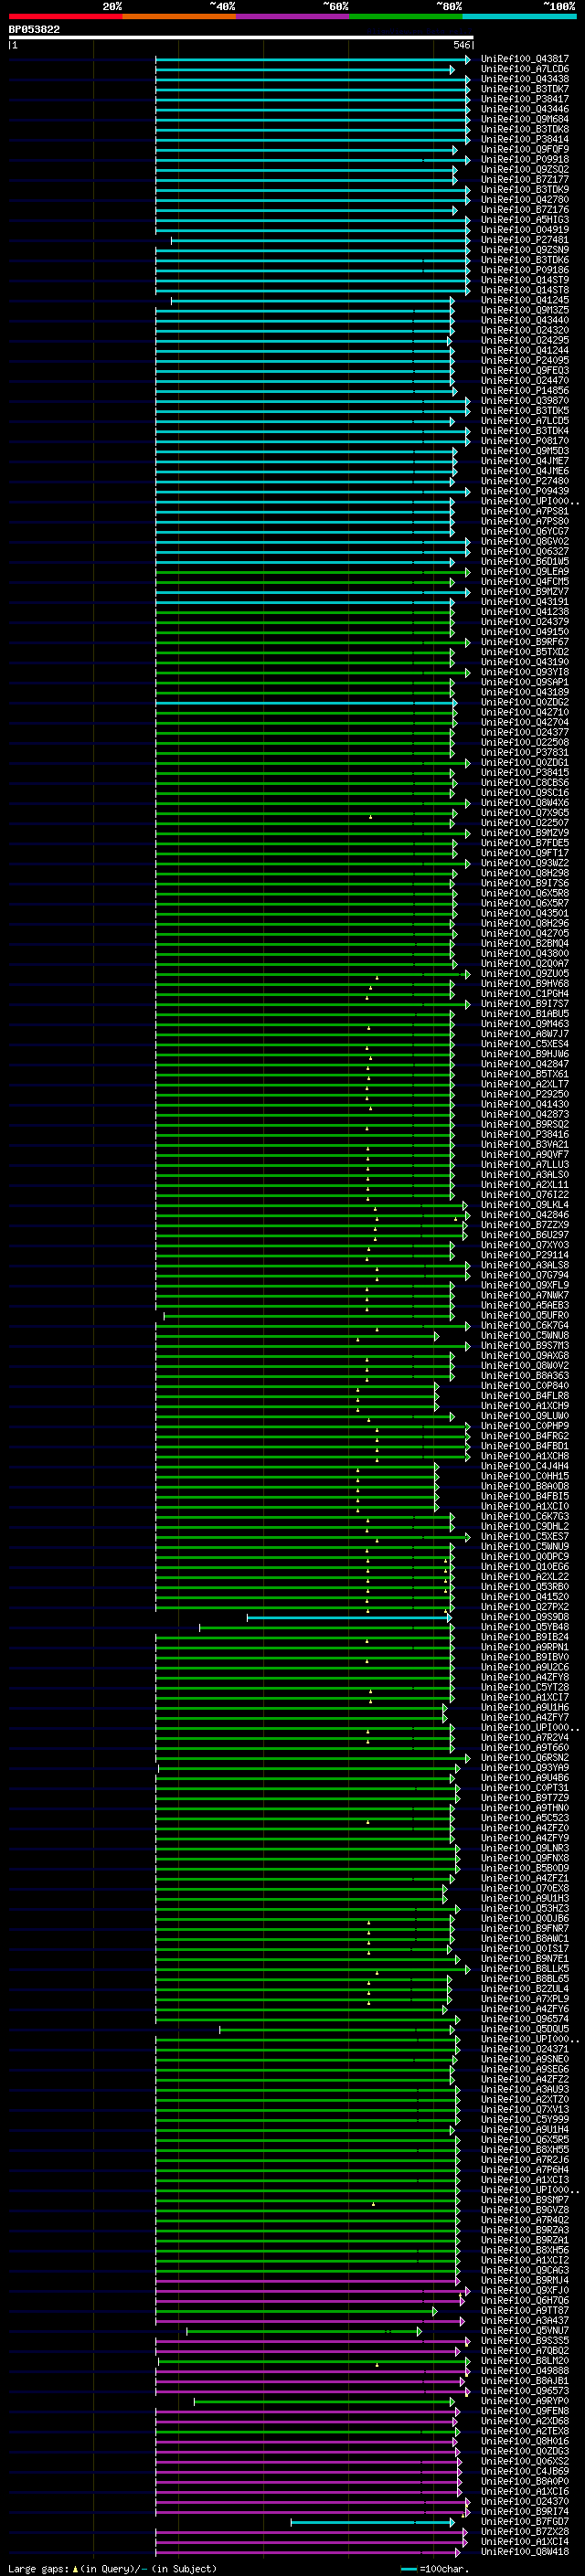
Task: Click label UniRef100_P14856
Action: click(x=524, y=391)
